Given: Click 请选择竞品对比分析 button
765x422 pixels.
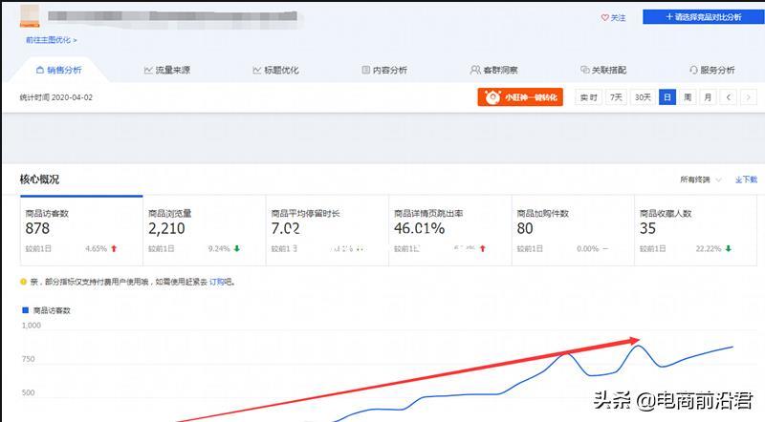Looking at the screenshot, I should click(x=703, y=16).
